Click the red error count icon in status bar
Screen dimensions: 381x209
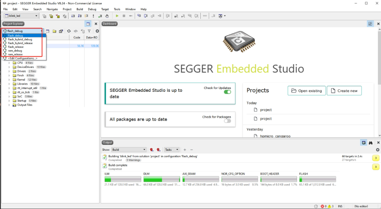click(x=322, y=206)
